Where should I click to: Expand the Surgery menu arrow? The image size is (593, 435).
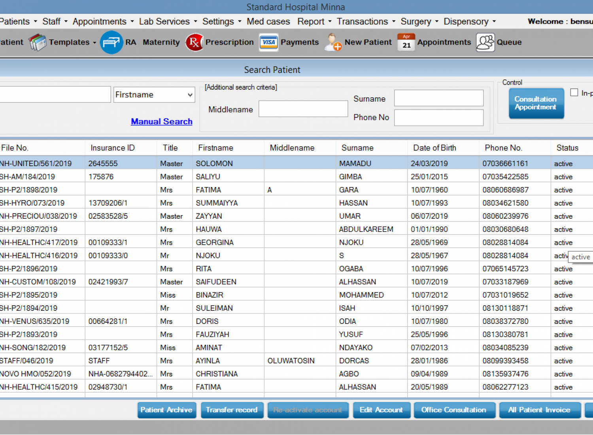tap(437, 22)
